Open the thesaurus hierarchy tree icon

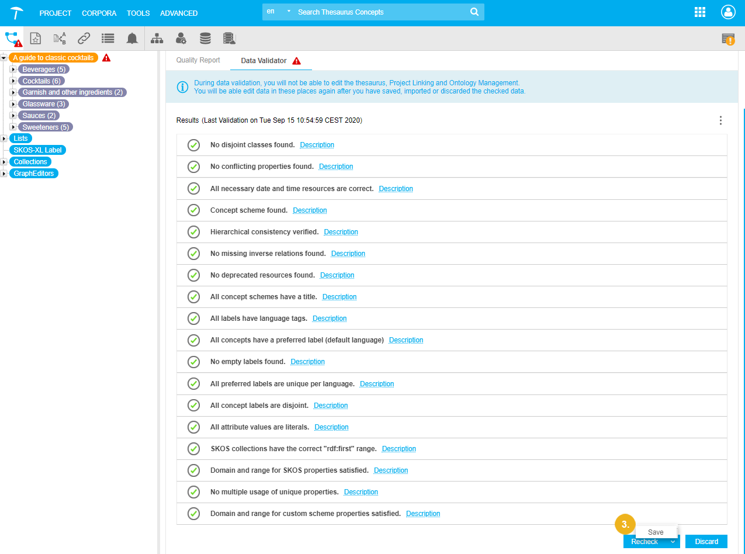(12, 39)
